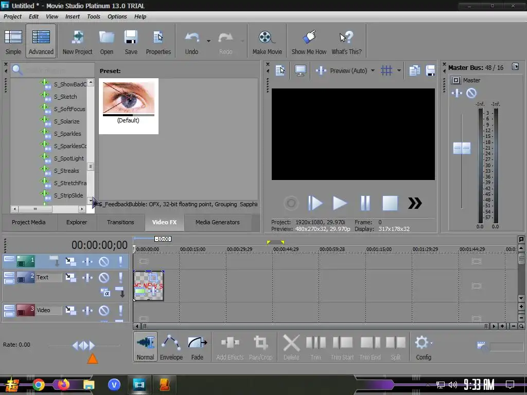
Task: Activate What's This help cursor
Action: (x=346, y=42)
